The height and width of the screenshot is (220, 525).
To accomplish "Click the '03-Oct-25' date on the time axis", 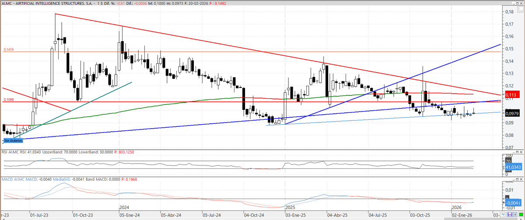I will (421, 216).
